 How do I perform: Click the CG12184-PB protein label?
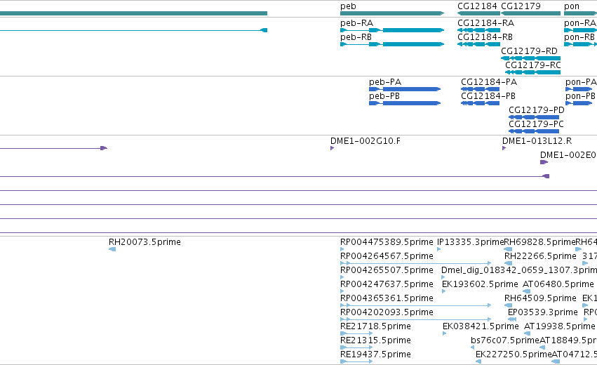[x=488, y=96]
